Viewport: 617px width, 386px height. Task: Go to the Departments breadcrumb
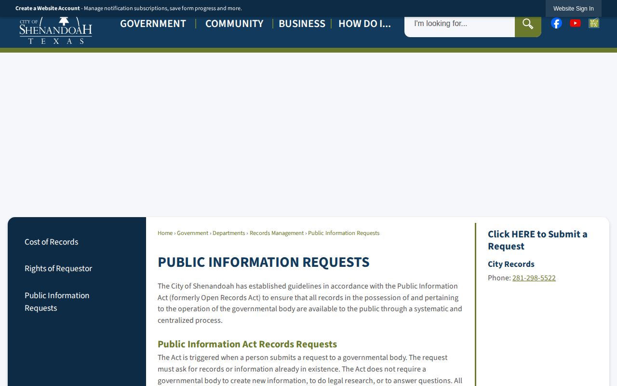click(228, 233)
